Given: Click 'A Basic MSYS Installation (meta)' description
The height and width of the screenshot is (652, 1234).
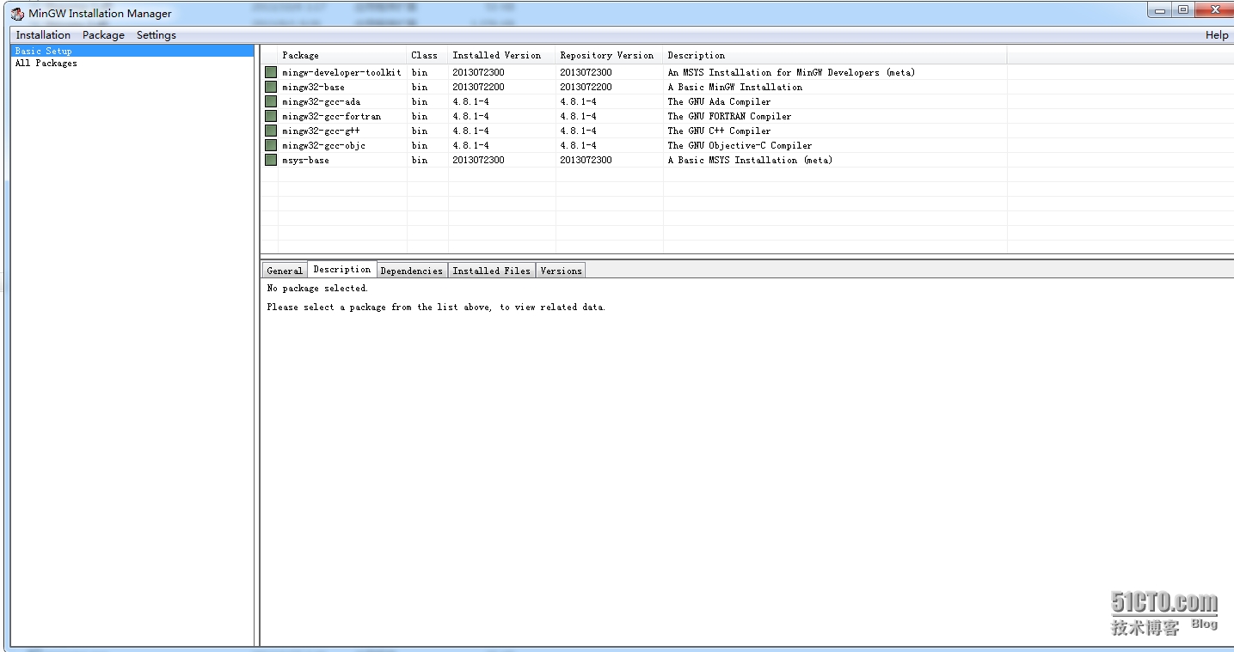Looking at the screenshot, I should 750,161.
